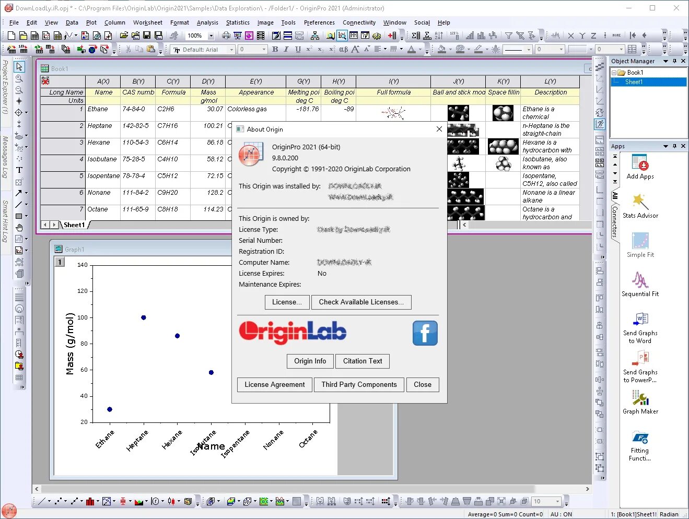689x519 pixels.
Task: Click cell C2H6 in Formula column
Action: (x=173, y=113)
